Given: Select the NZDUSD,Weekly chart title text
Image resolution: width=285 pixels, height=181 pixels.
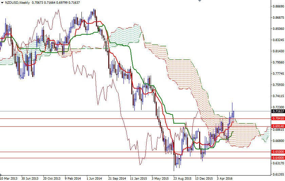Looking at the screenshot, I should click(17, 3).
